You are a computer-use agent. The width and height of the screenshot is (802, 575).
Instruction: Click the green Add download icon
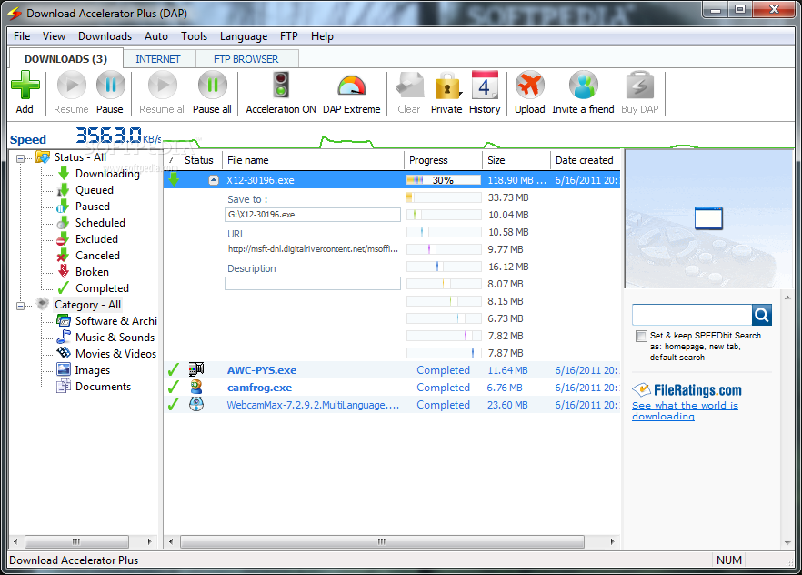pos(25,86)
